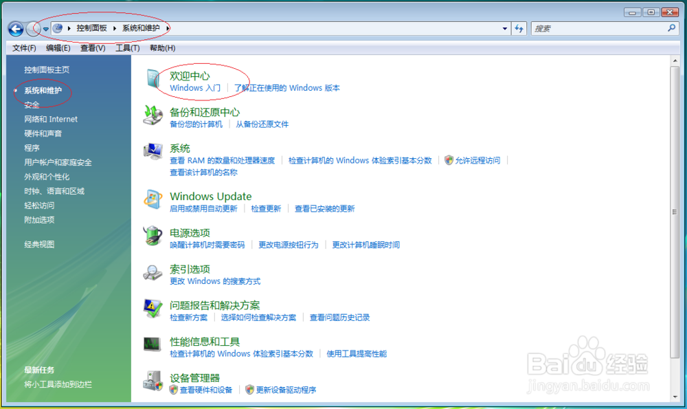Click the scrollbar down arrow
The image size is (687, 409).
(675, 397)
